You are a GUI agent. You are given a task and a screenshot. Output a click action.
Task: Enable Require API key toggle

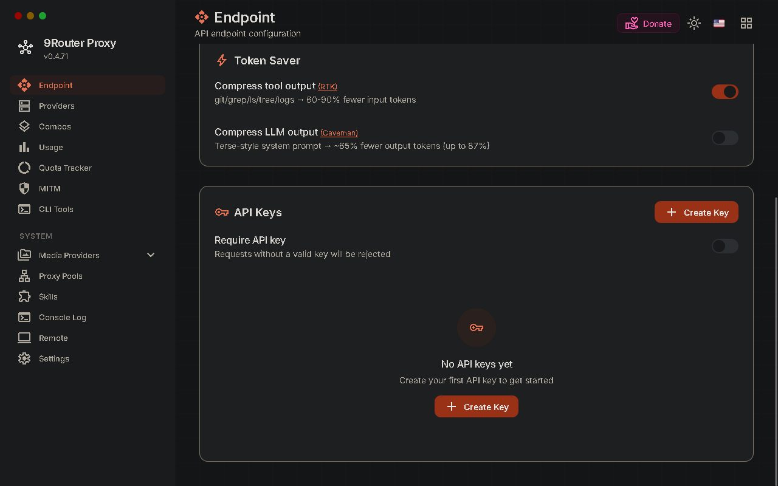click(725, 246)
